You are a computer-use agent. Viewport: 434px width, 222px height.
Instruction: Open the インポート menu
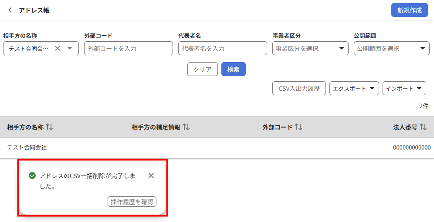(404, 88)
